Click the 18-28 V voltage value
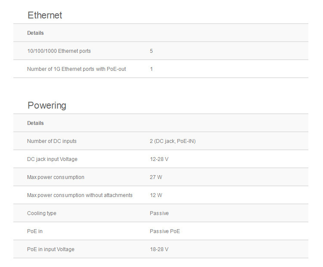323x267 pixels. tap(159, 249)
